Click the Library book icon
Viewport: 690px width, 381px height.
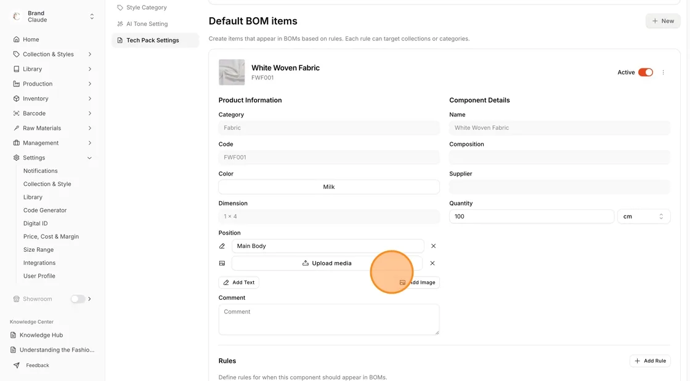click(16, 69)
